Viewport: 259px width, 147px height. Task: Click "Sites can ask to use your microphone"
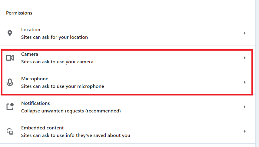point(62,86)
